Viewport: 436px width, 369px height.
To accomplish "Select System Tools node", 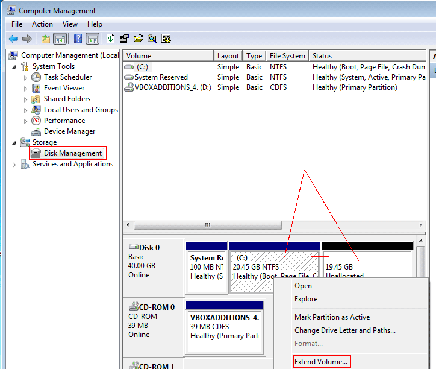I will (x=54, y=66).
